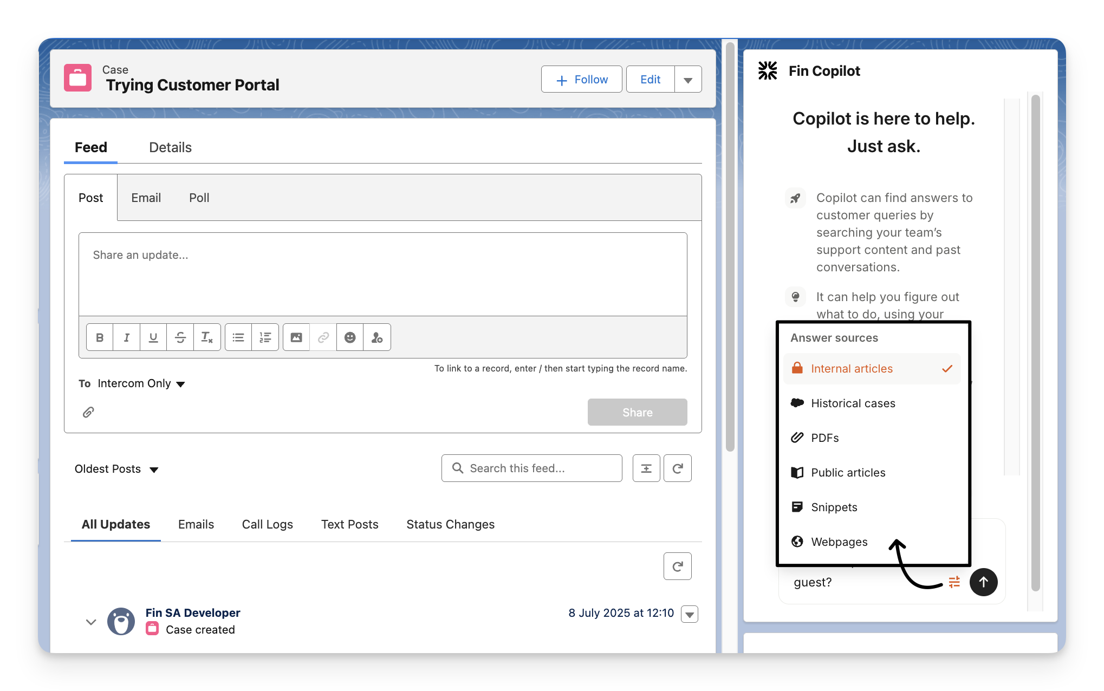The height and width of the screenshot is (691, 1104).
Task: Insert an image into the post
Action: point(296,337)
